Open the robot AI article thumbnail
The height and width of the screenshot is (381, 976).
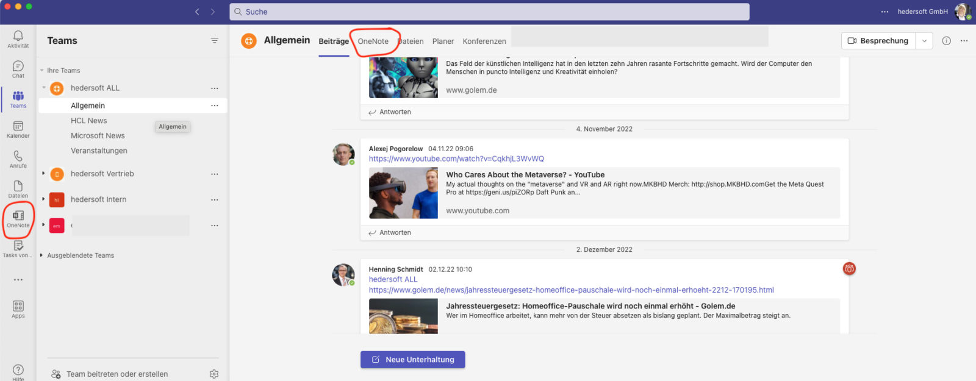[403, 77]
